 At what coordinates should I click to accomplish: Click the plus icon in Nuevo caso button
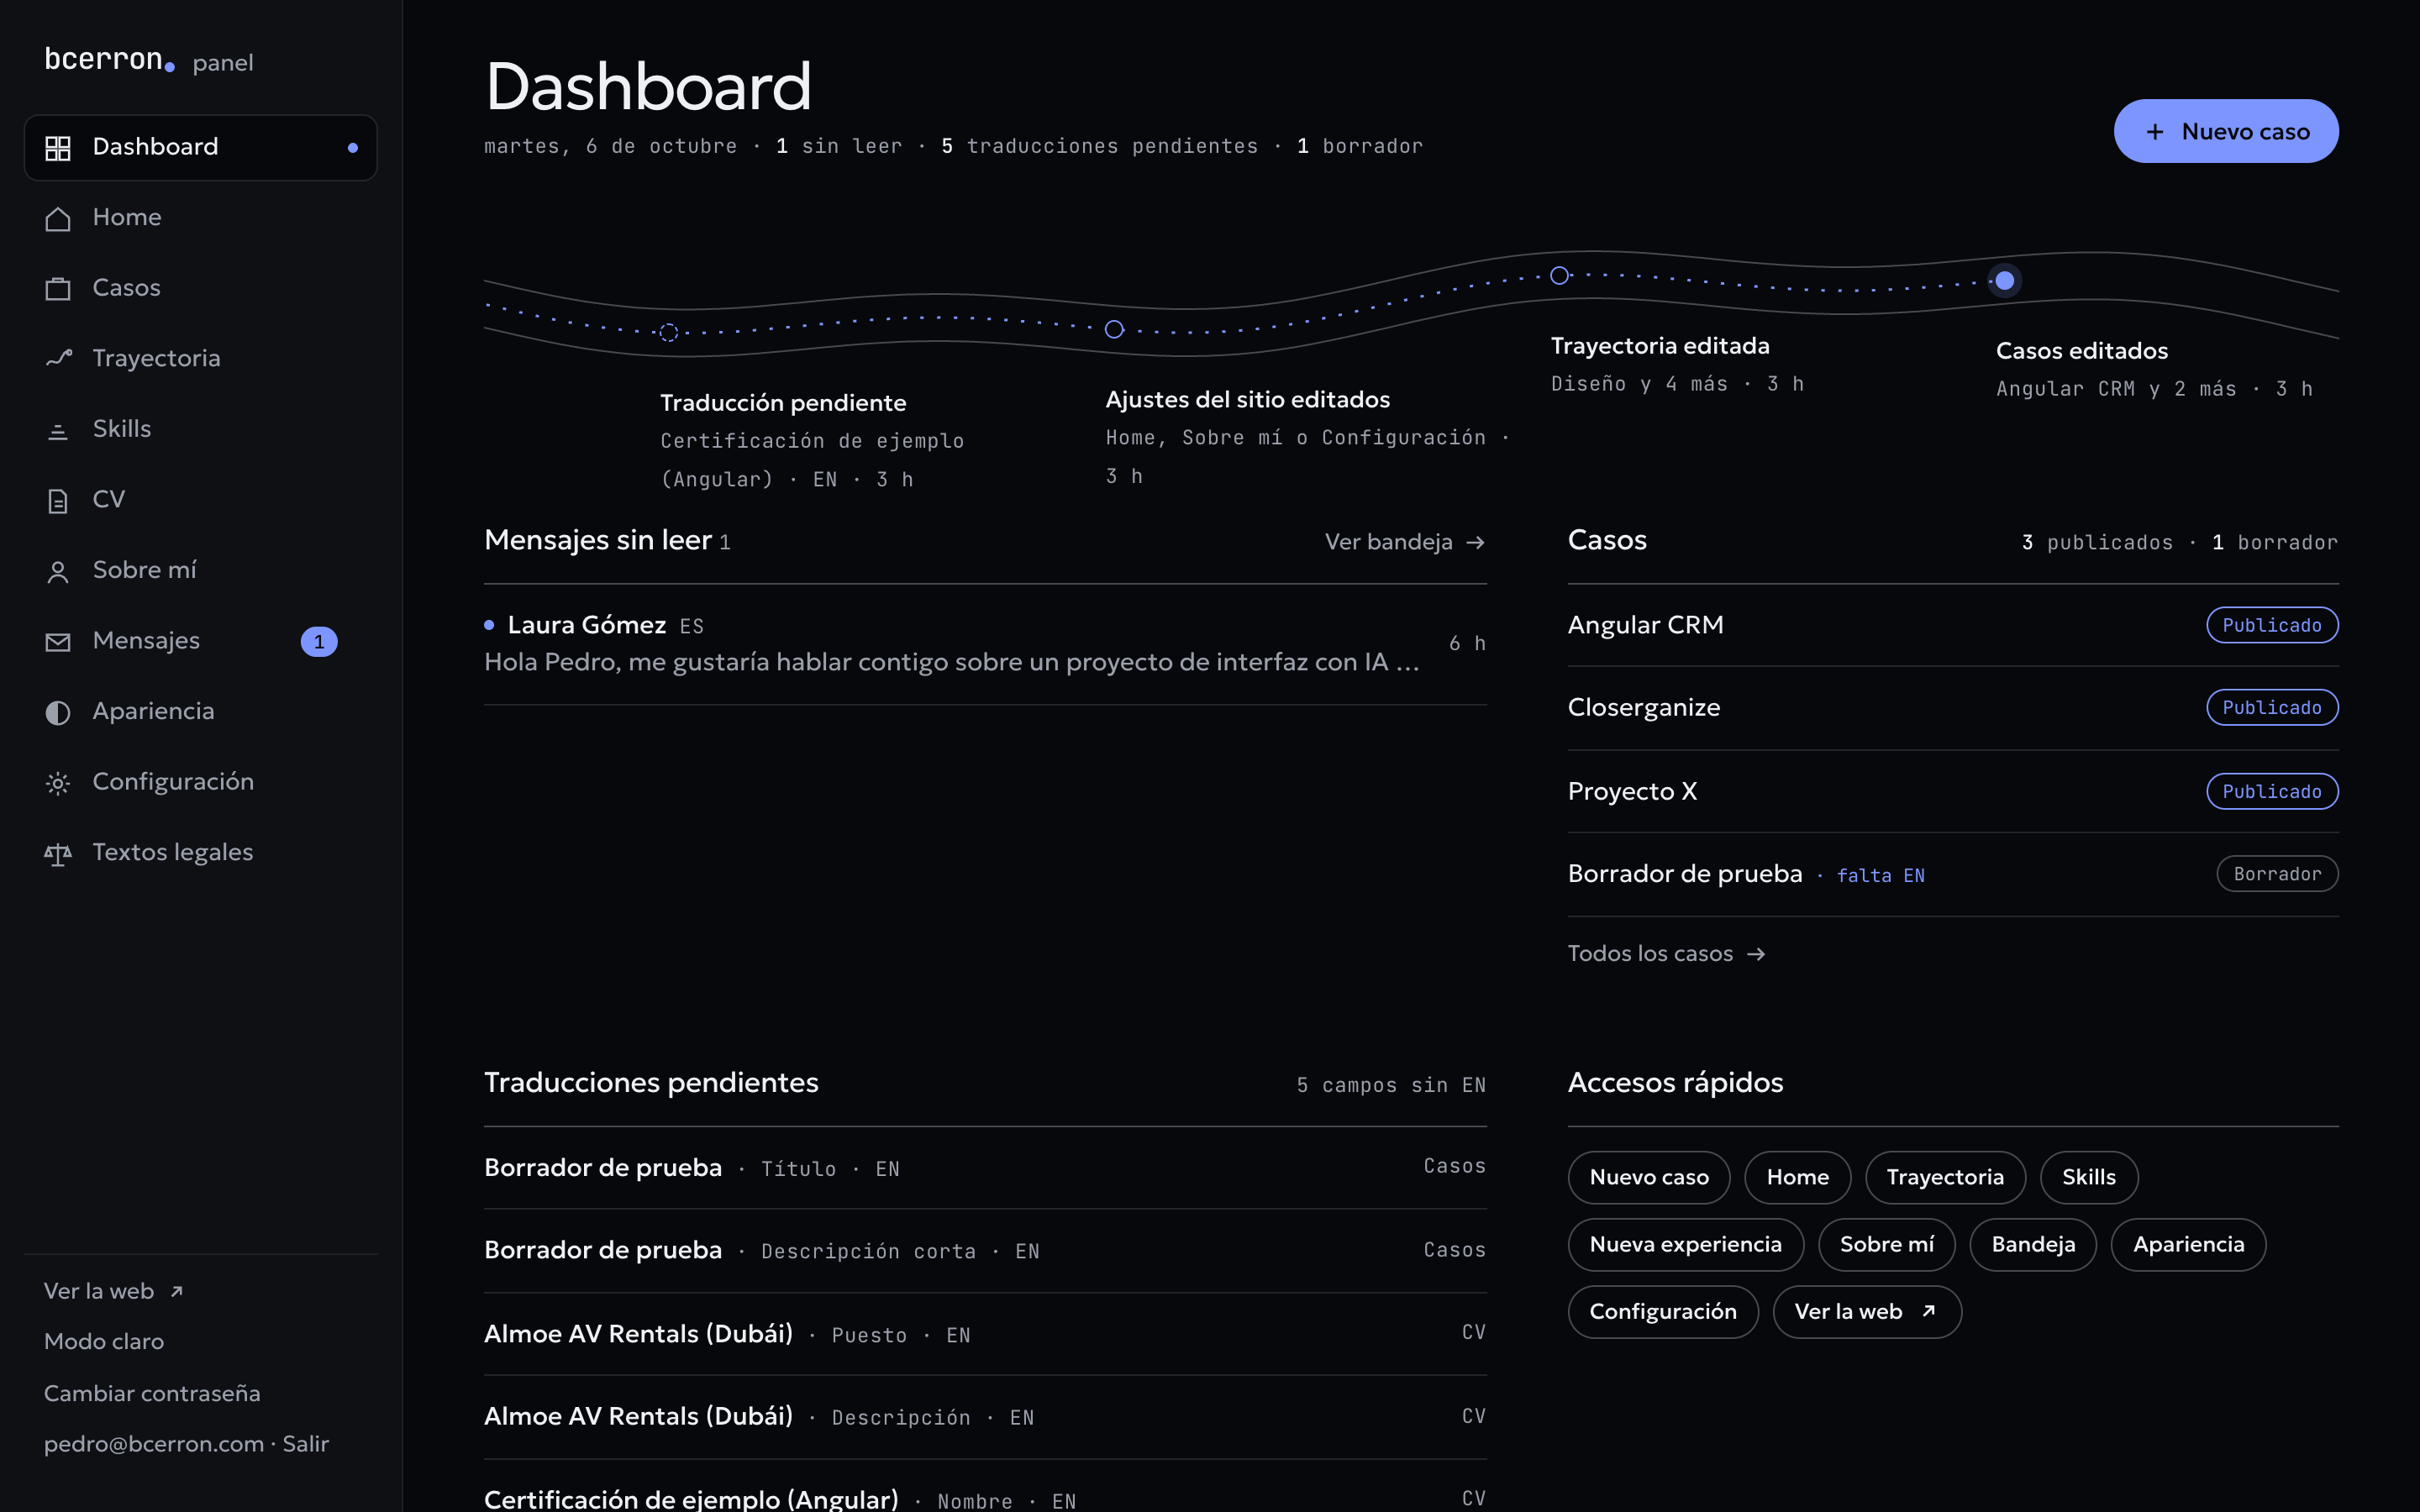[2155, 132]
